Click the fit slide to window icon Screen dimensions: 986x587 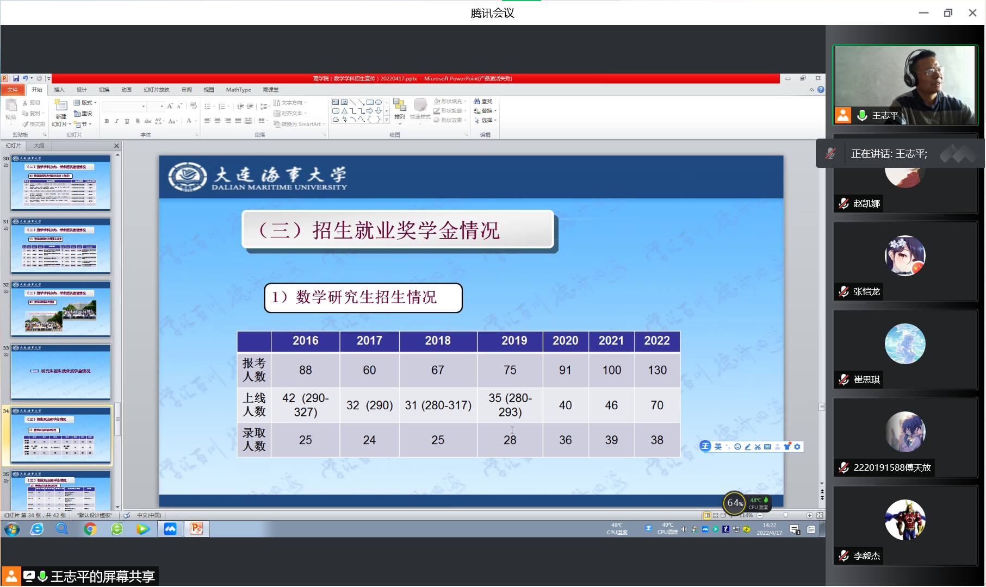pos(820,515)
